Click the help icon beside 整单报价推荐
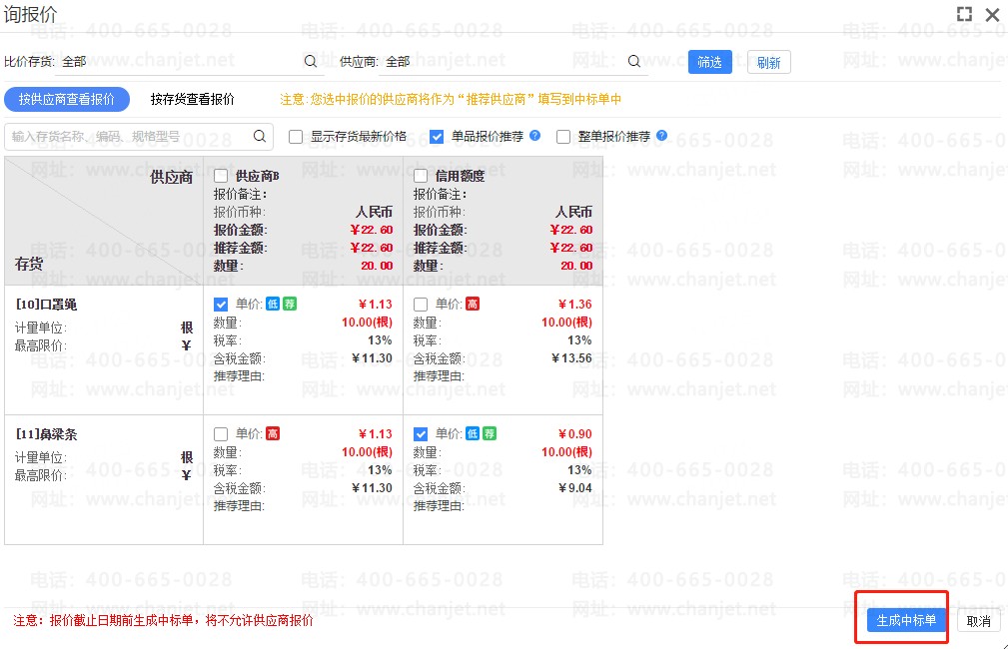Viewport: 1008px width, 649px height. (x=661, y=136)
